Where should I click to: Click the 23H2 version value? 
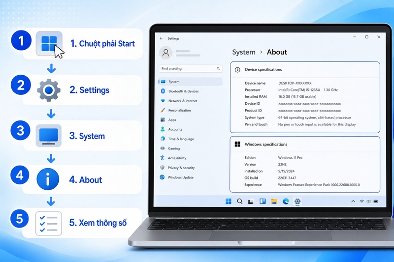point(282,165)
